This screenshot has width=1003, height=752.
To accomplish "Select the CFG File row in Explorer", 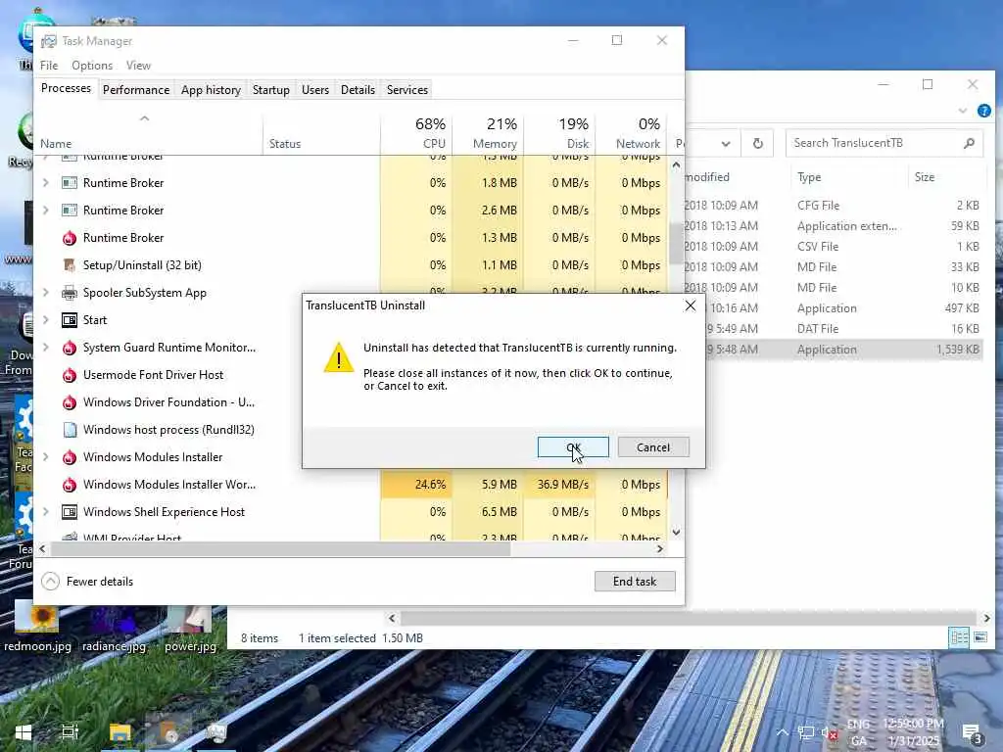I will [x=834, y=206].
